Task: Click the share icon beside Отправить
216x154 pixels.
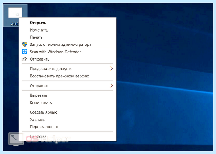Action: [x=24, y=59]
